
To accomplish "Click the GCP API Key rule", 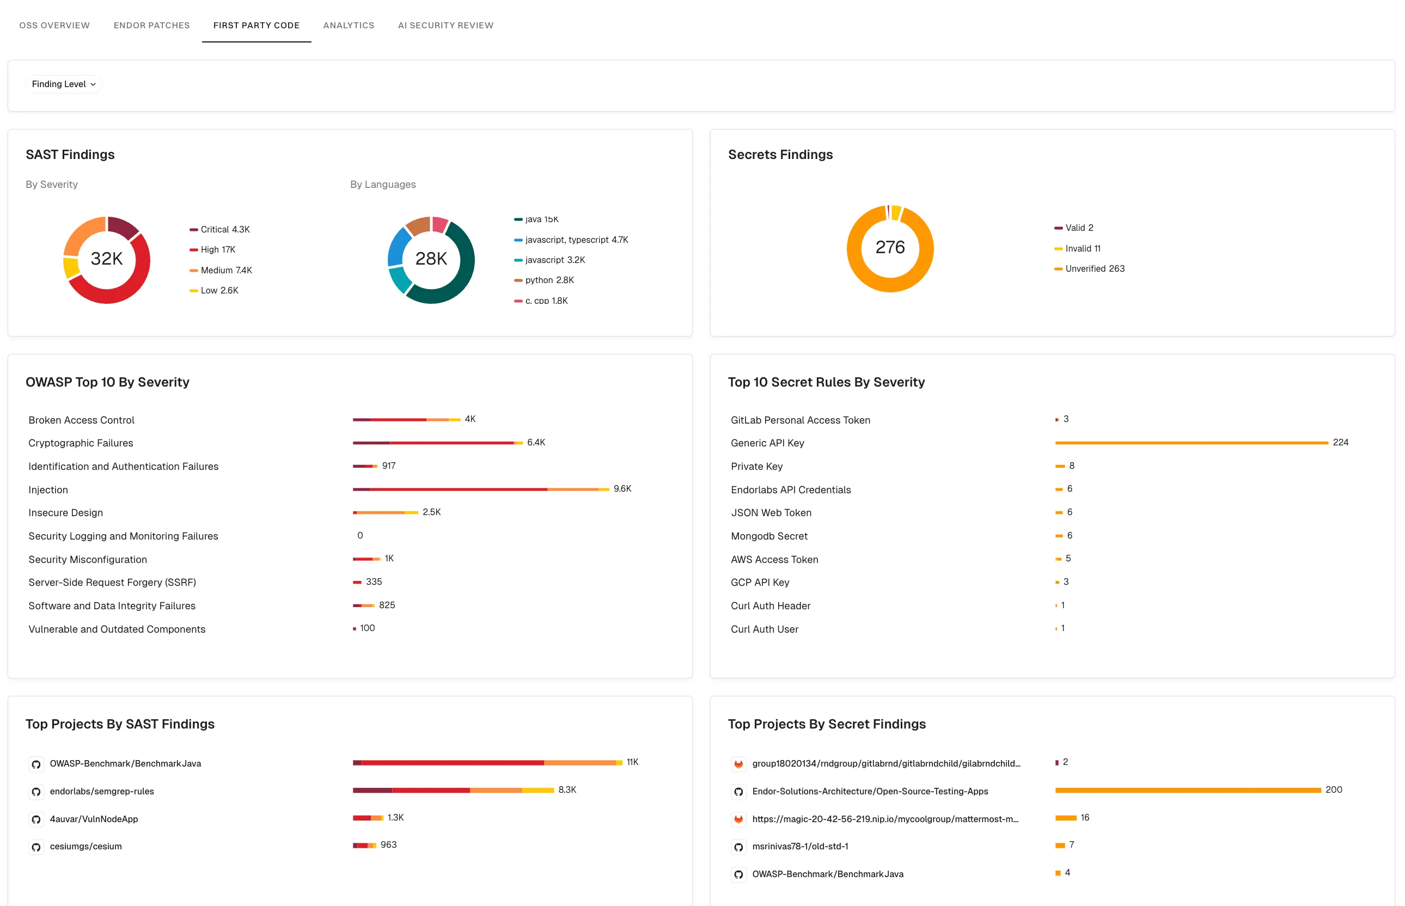I will point(760,583).
